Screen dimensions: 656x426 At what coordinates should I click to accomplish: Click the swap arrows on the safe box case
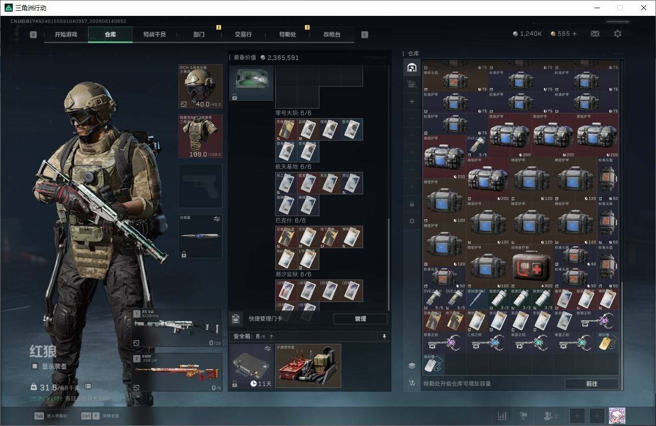point(267,349)
